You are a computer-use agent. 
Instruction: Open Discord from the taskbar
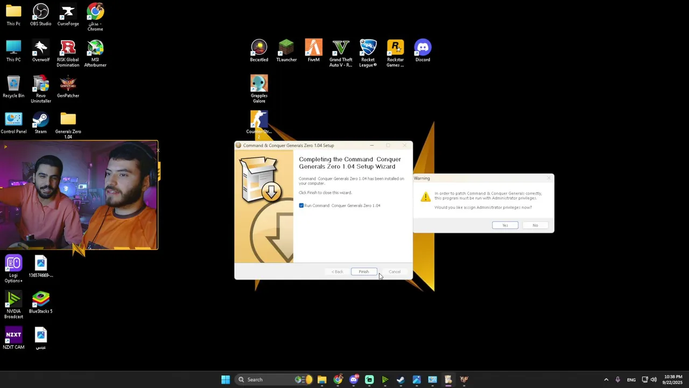(x=354, y=379)
